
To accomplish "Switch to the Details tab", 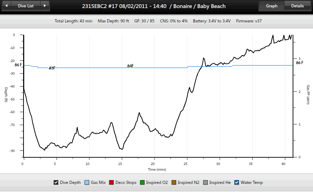I will (297, 6).
